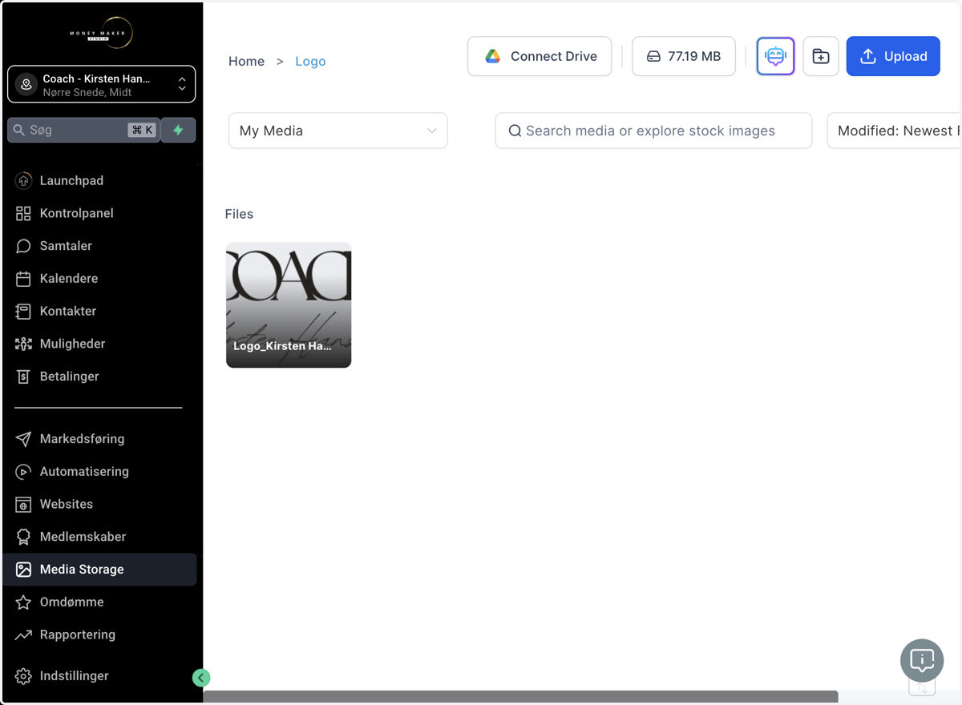
Task: Connect Google Drive account
Action: pyautogui.click(x=540, y=56)
